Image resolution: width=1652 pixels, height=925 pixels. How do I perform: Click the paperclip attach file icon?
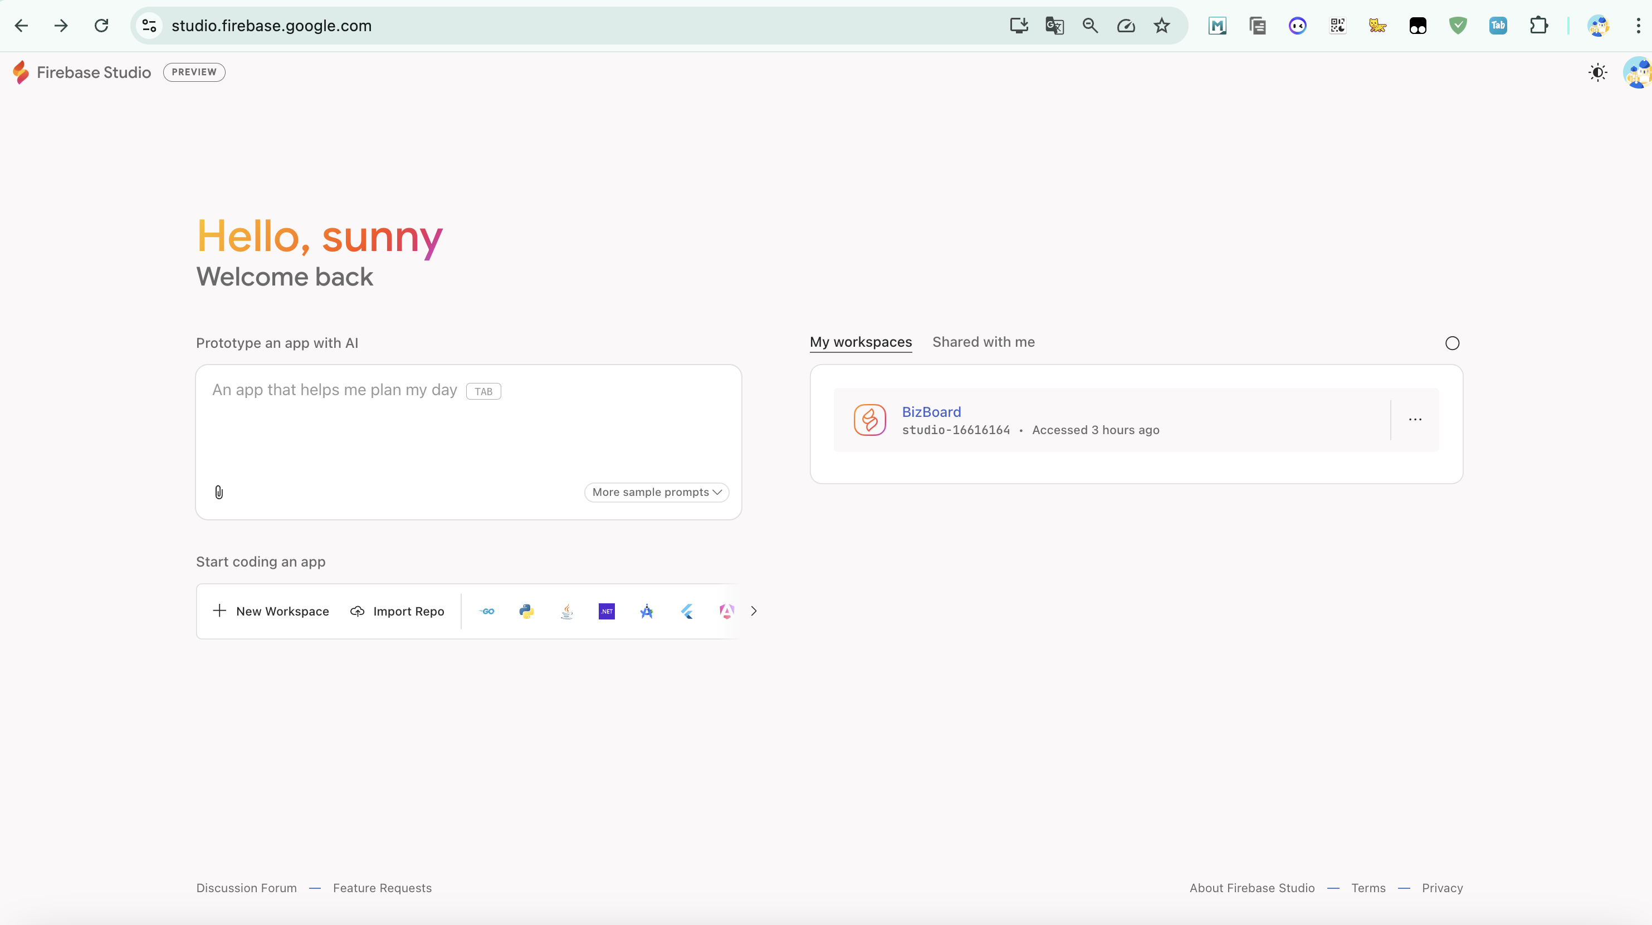coord(219,493)
